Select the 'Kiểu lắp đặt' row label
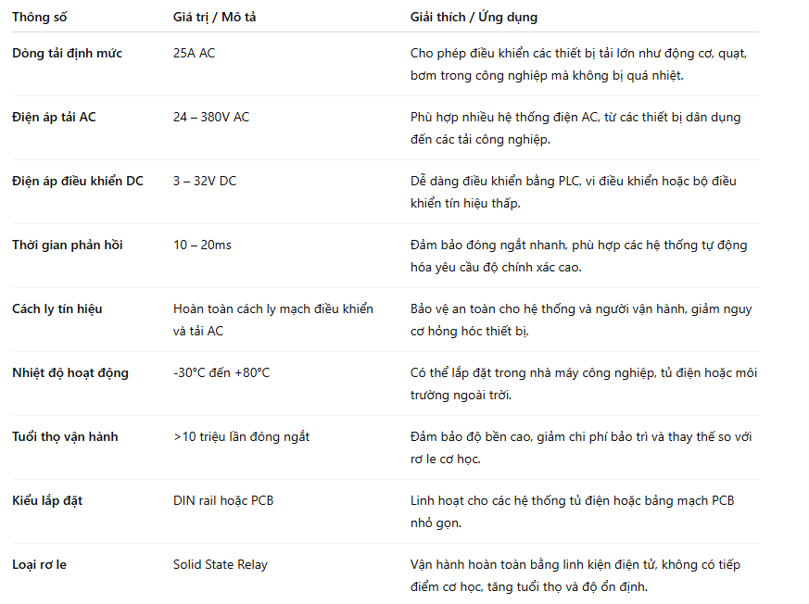Viewport: 809px width, 604px height. pyautogui.click(x=47, y=501)
